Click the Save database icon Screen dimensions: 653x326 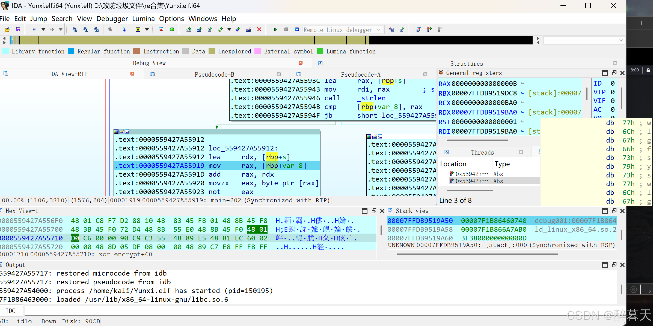(18, 29)
